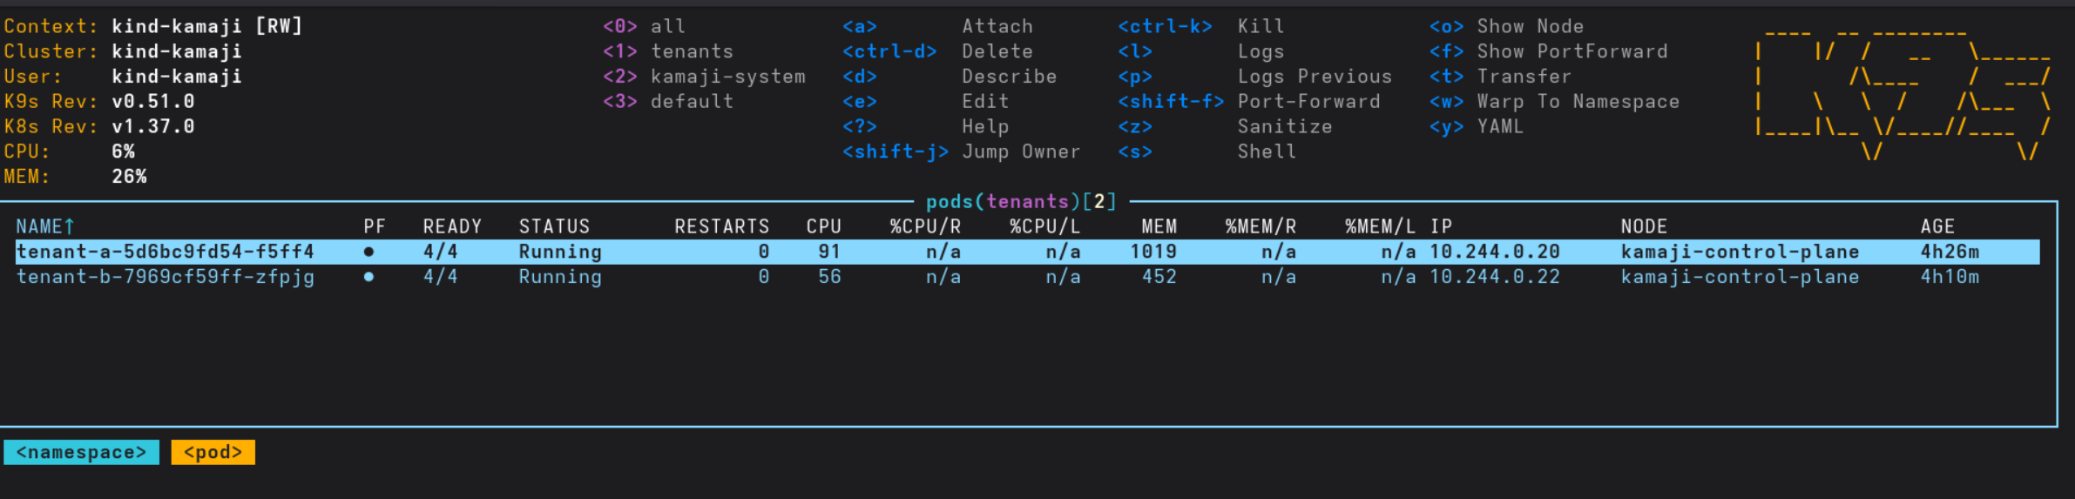2075x499 pixels.
Task: Click the tenant-a CPU value 91
Action: [829, 252]
